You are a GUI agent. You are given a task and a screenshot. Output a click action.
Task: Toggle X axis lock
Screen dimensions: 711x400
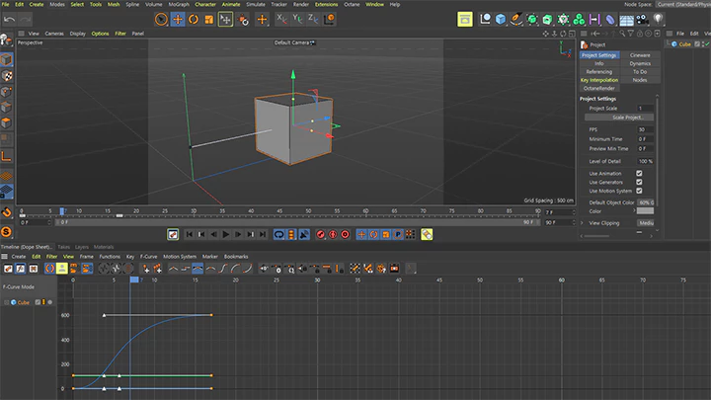click(x=281, y=19)
